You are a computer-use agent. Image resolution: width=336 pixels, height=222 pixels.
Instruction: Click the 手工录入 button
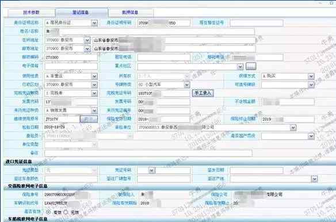click(203, 93)
